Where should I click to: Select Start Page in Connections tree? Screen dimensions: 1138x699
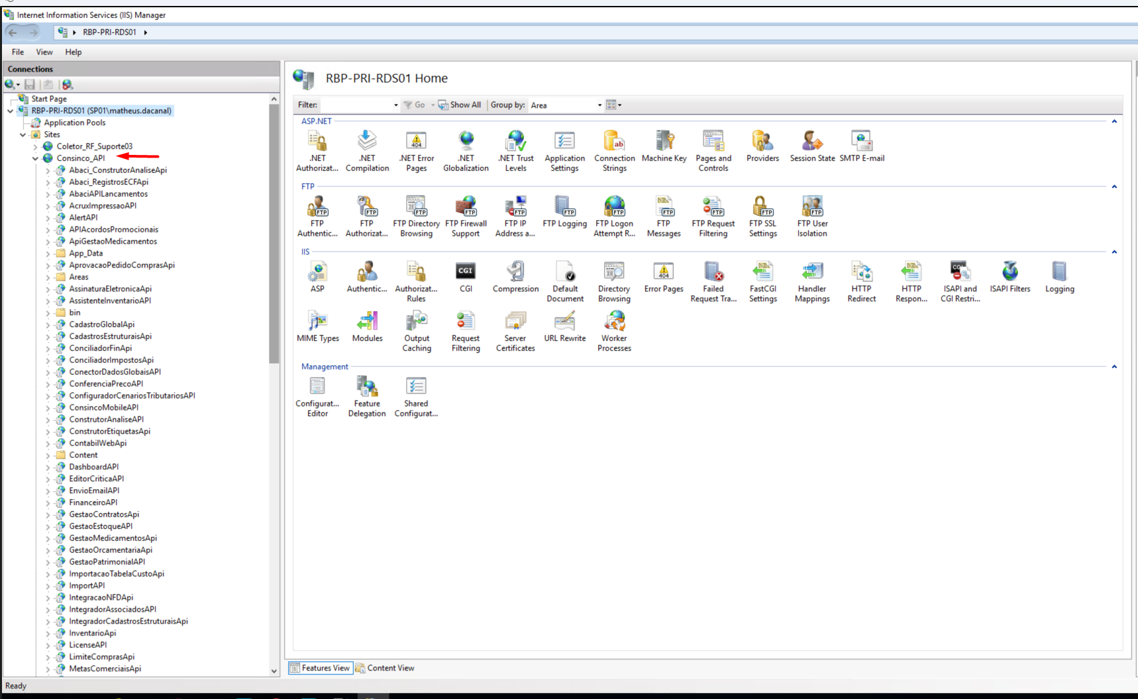49,99
